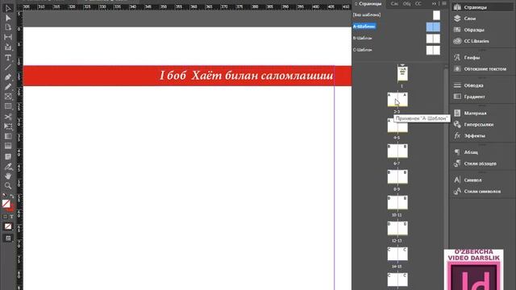Click the Apply None swatch button

[x=8, y=226]
